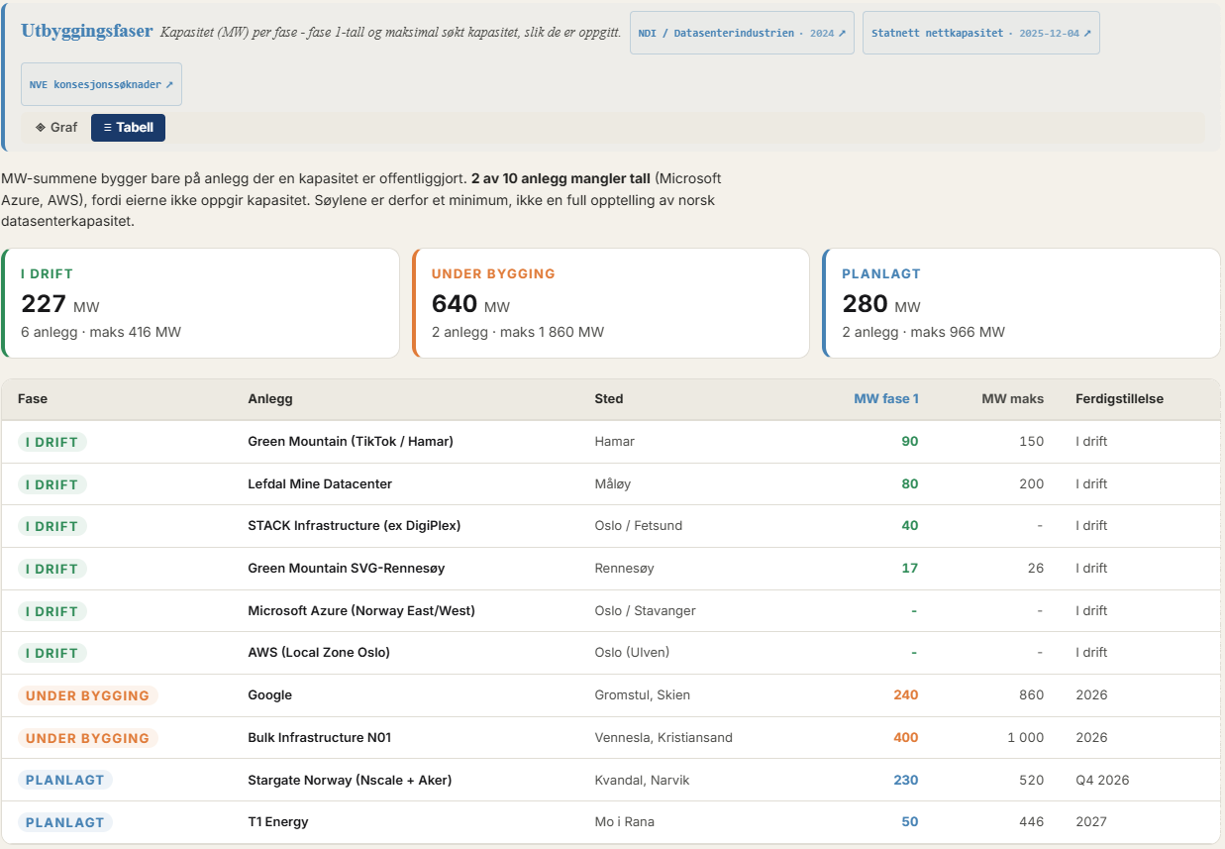Click the 446 MW maks value

[1032, 821]
